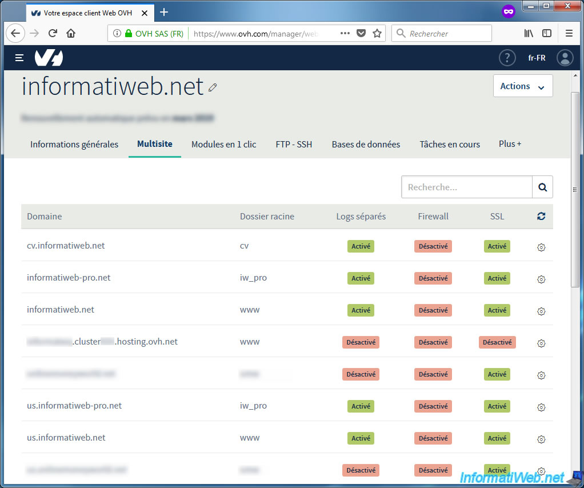Open settings gear for us.informatiweb-pro.net row
Viewport: 584px width, 488px height.
coord(541,407)
